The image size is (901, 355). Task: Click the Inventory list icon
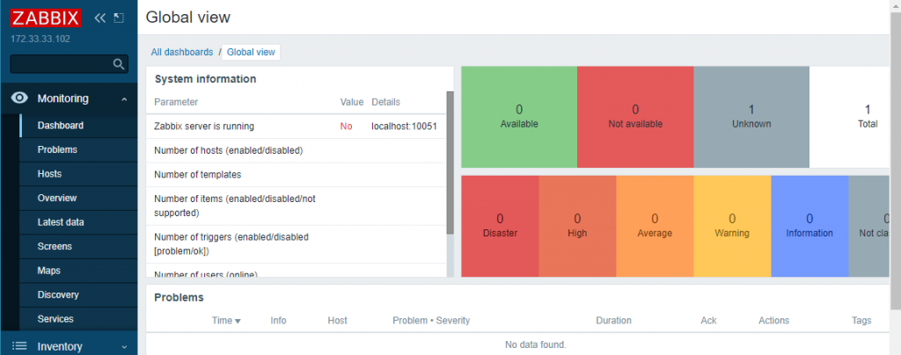(x=20, y=346)
